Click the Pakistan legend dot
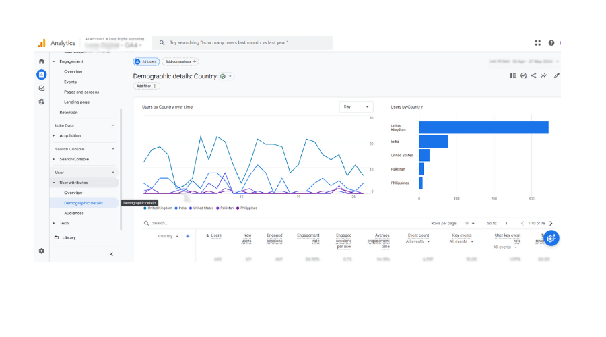This screenshot has width=606, height=337. coord(217,208)
